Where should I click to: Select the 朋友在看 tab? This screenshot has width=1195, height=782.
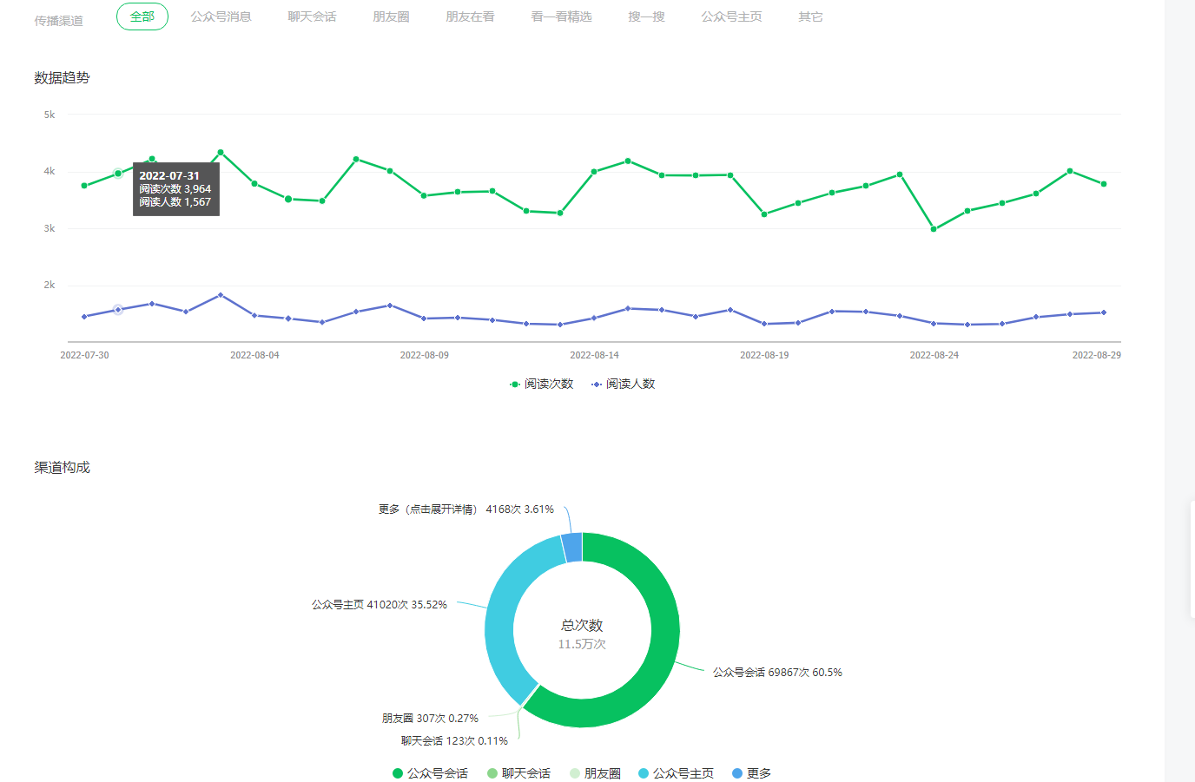click(470, 16)
